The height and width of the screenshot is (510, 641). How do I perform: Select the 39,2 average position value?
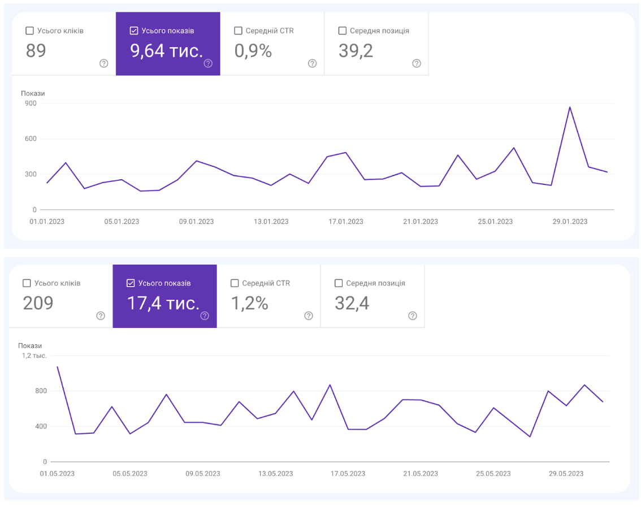(356, 51)
